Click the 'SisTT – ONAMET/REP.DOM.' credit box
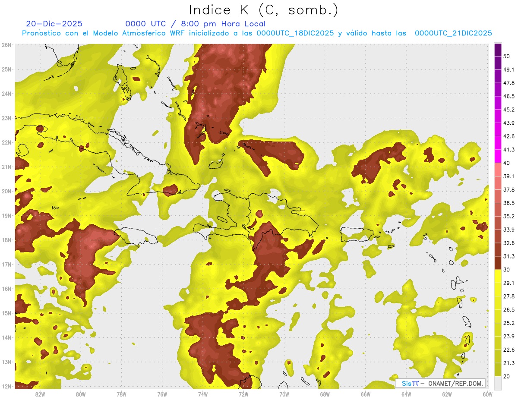This screenshot has height=400, width=518. [x=441, y=383]
